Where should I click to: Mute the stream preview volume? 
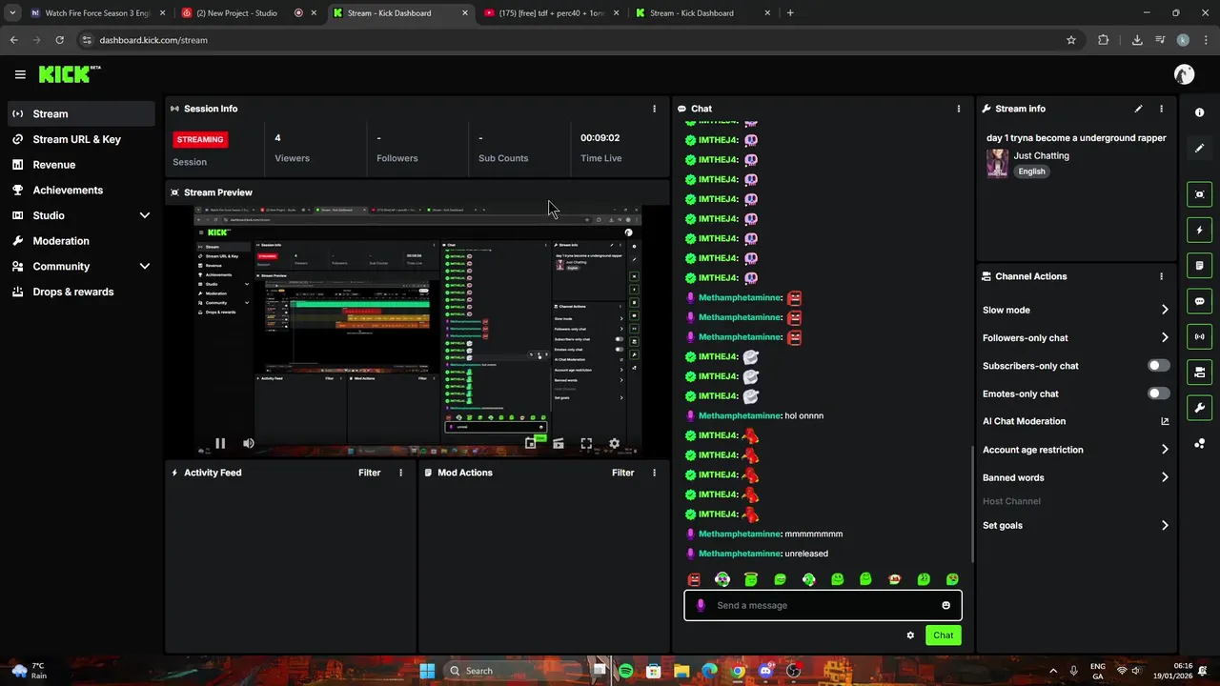point(248,443)
